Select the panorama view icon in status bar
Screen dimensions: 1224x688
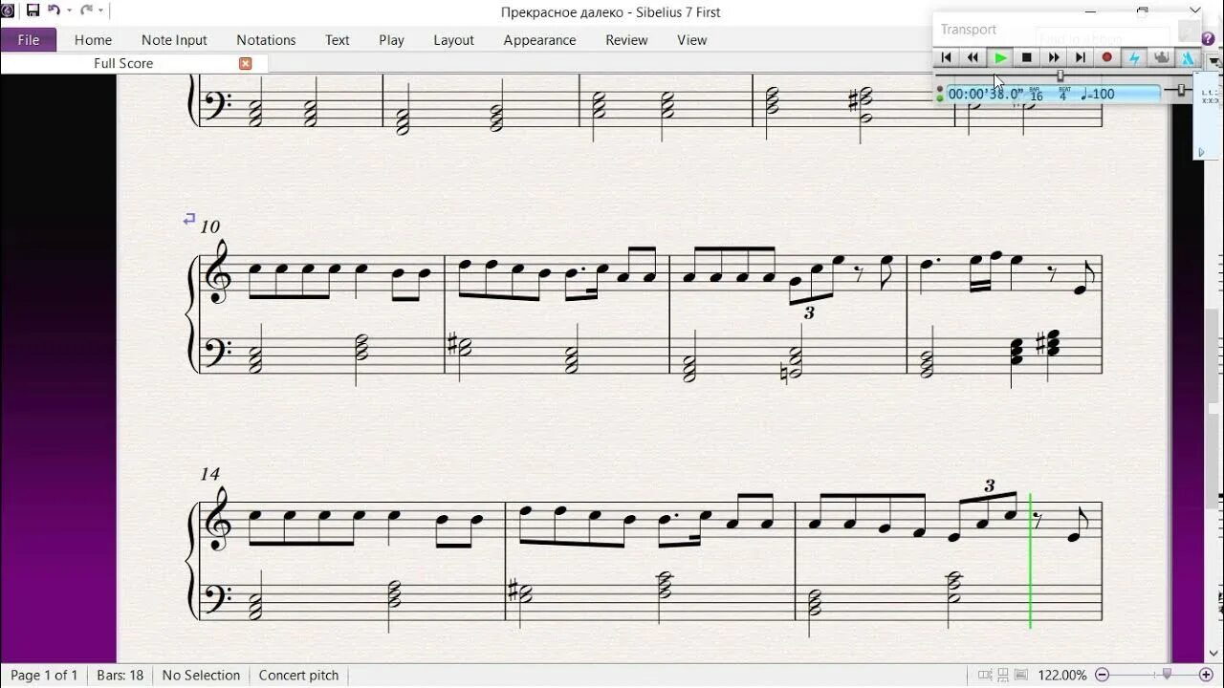1021,676
